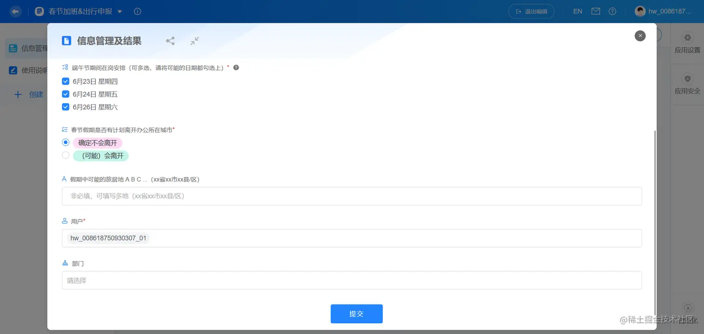Click the info icon beside 春节加班&出行申报

tap(137, 11)
